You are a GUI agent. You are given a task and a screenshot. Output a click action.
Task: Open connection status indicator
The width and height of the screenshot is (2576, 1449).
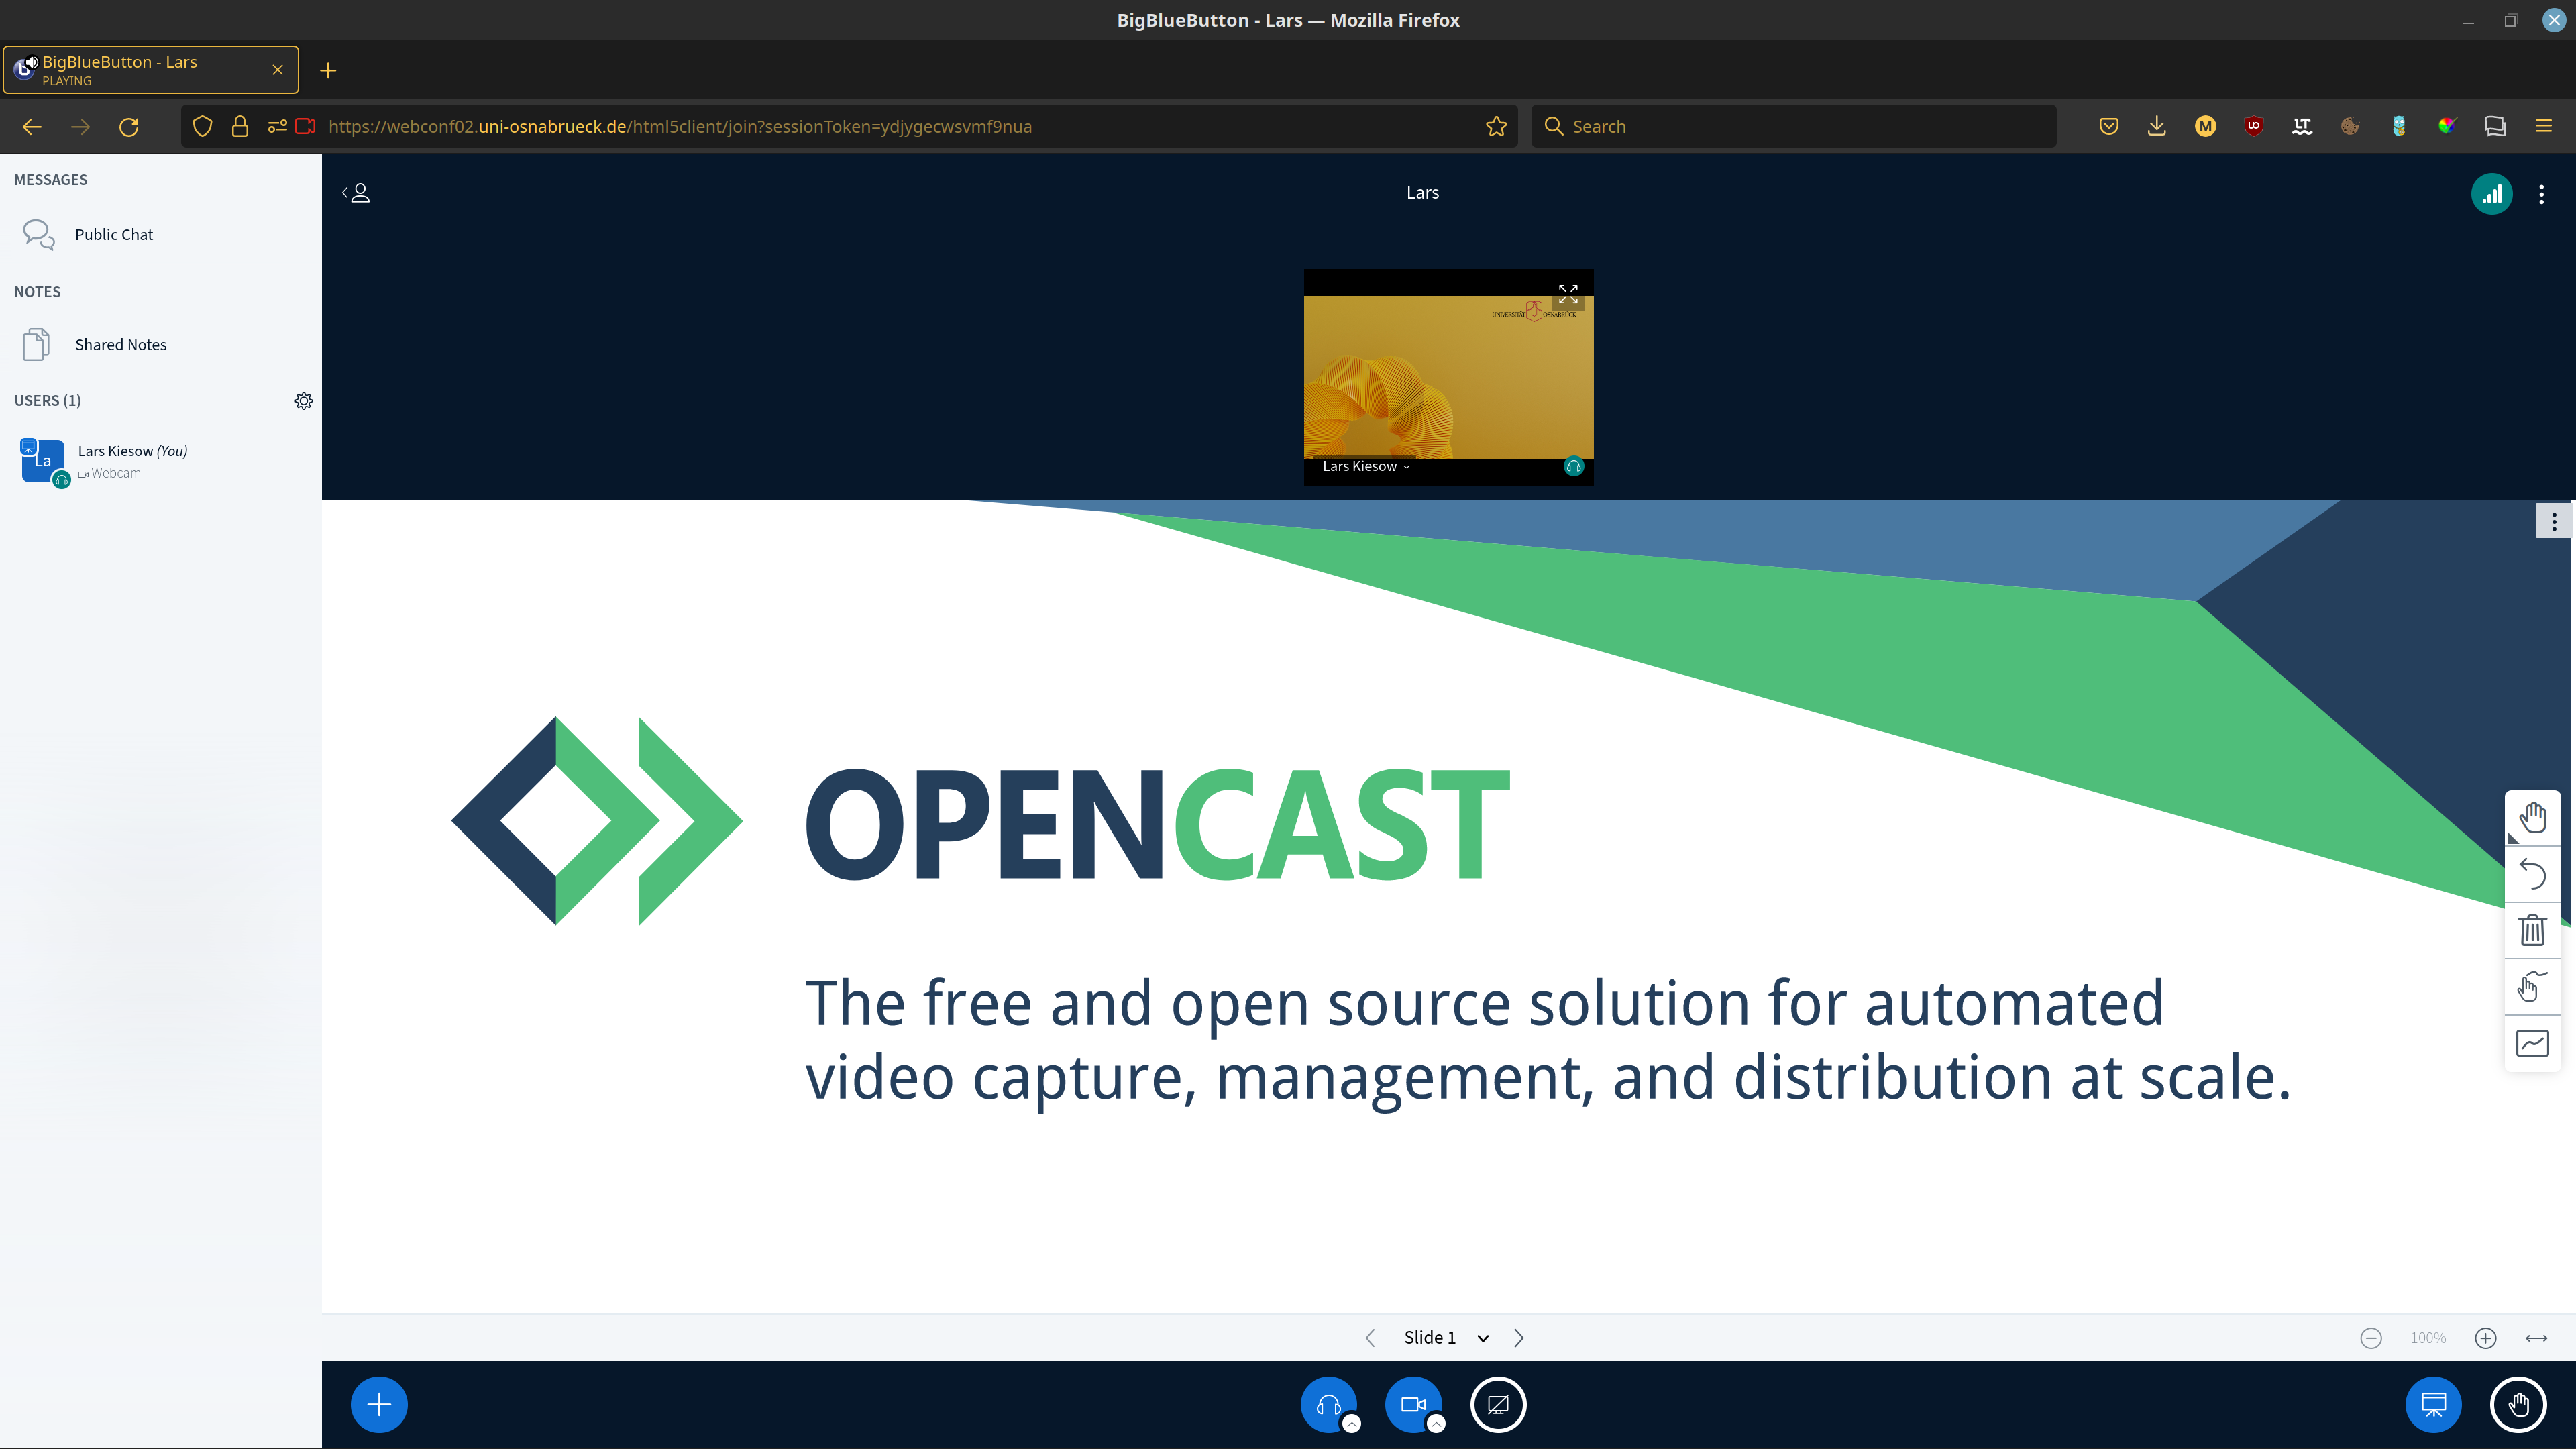click(x=2491, y=194)
